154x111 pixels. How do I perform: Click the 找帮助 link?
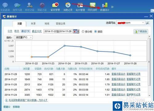click(16, 107)
